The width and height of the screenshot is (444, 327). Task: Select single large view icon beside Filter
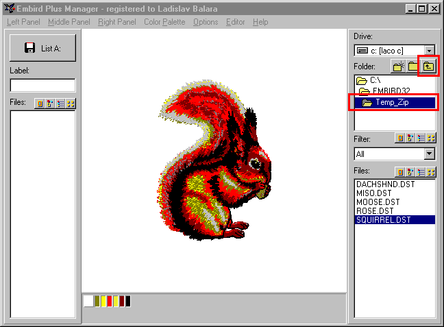tap(400, 138)
